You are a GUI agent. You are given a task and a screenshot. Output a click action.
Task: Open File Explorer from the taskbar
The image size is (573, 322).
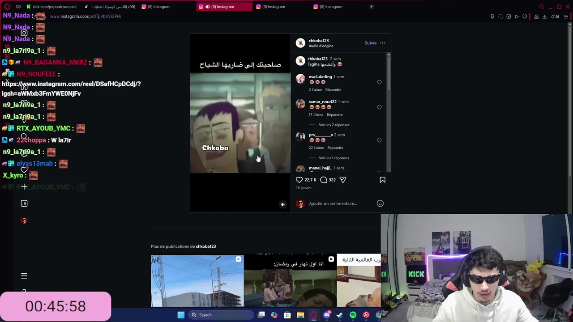click(300, 315)
